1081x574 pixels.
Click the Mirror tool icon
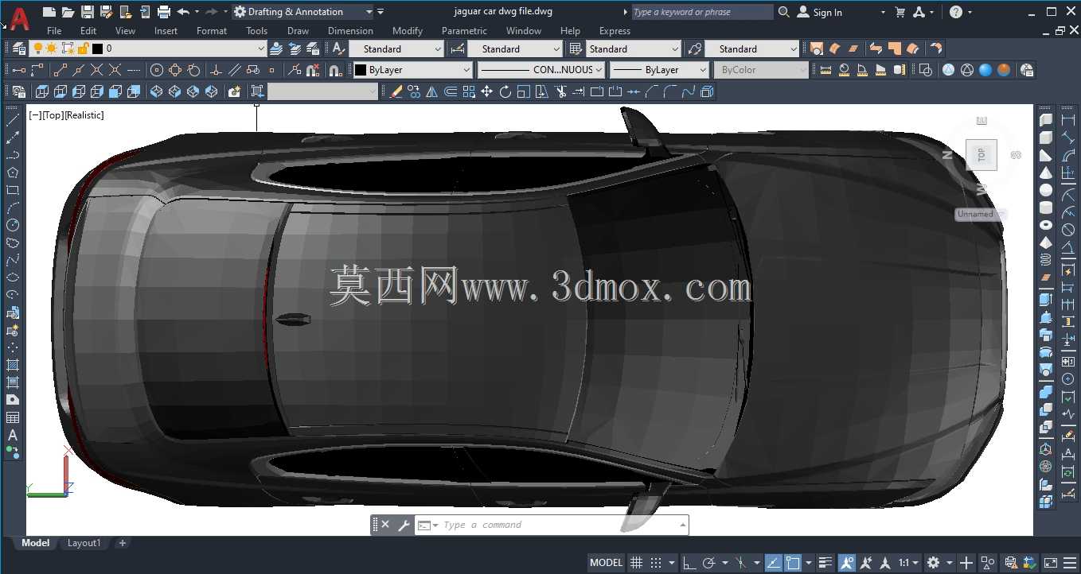[x=432, y=91]
